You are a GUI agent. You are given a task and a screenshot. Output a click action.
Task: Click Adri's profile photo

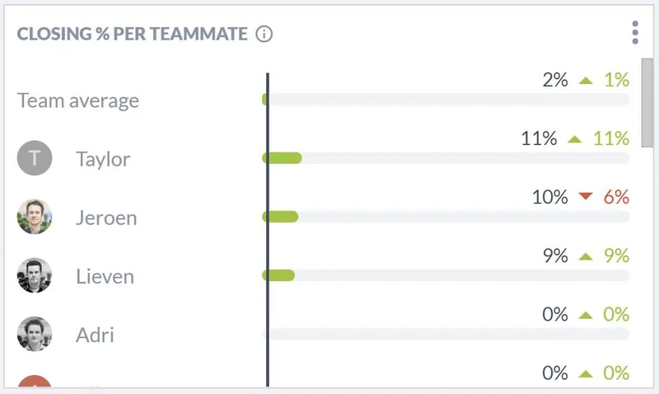tap(35, 334)
